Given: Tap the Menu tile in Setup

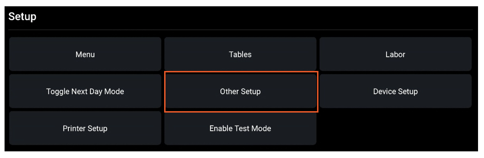Looking at the screenshot, I should [x=85, y=55].
